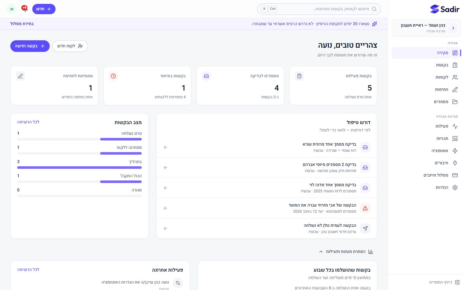Open the לקוחות people icon in the sidebar
The height and width of the screenshot is (290, 465).
point(455,77)
